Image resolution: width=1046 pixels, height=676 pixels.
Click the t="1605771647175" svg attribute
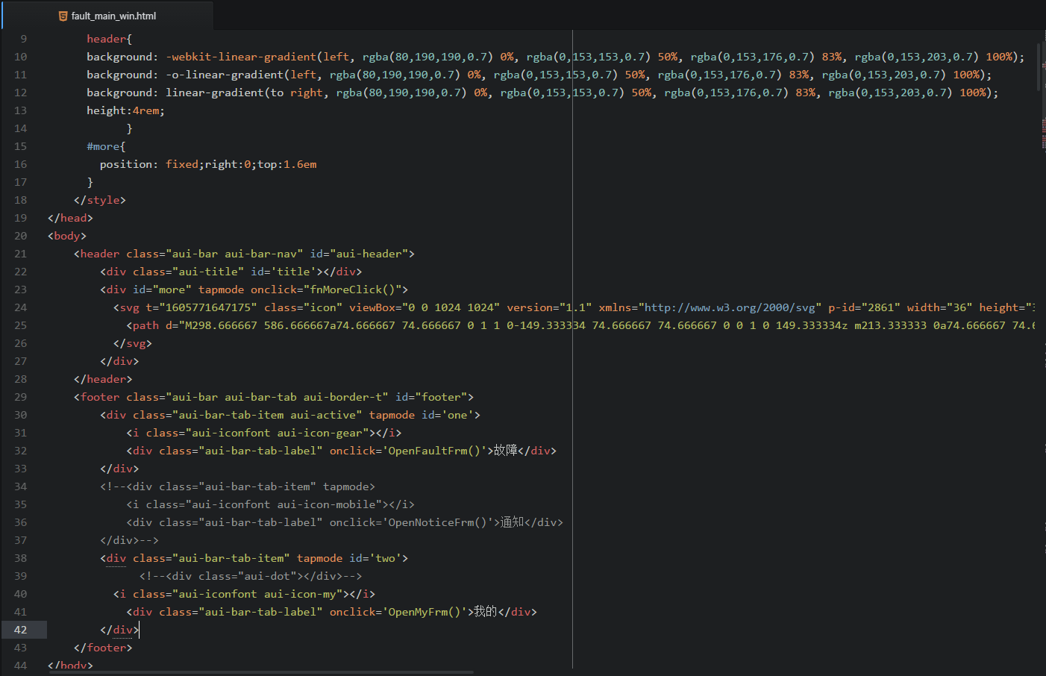201,307
